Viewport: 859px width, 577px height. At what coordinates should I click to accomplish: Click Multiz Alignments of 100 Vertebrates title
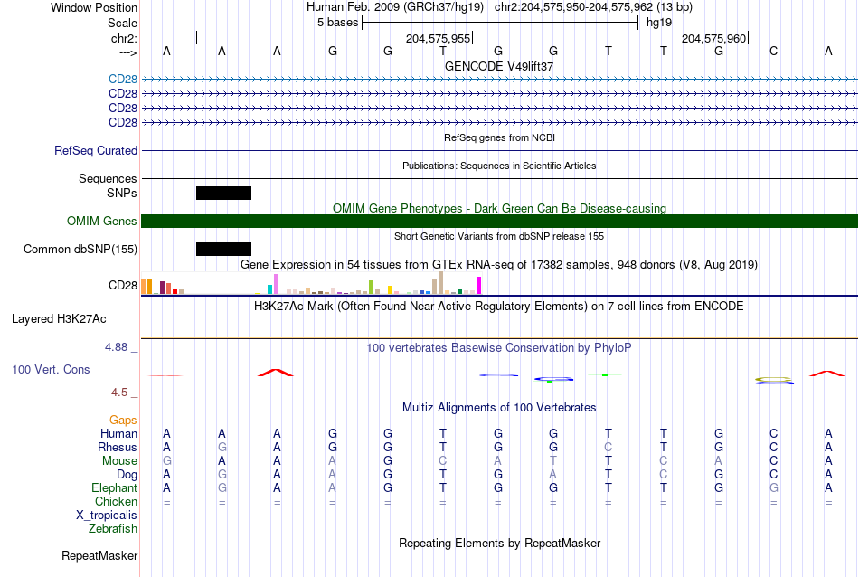pos(499,407)
